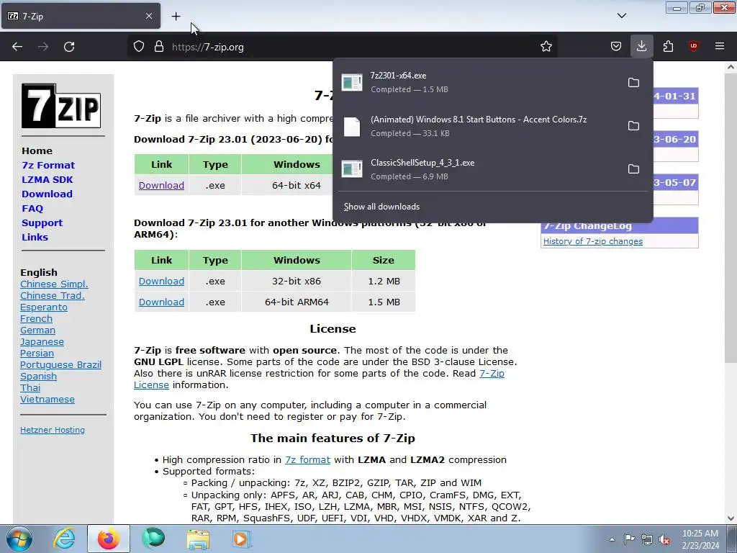Open the Pocket save icon
The width and height of the screenshot is (737, 553).
coord(616,46)
